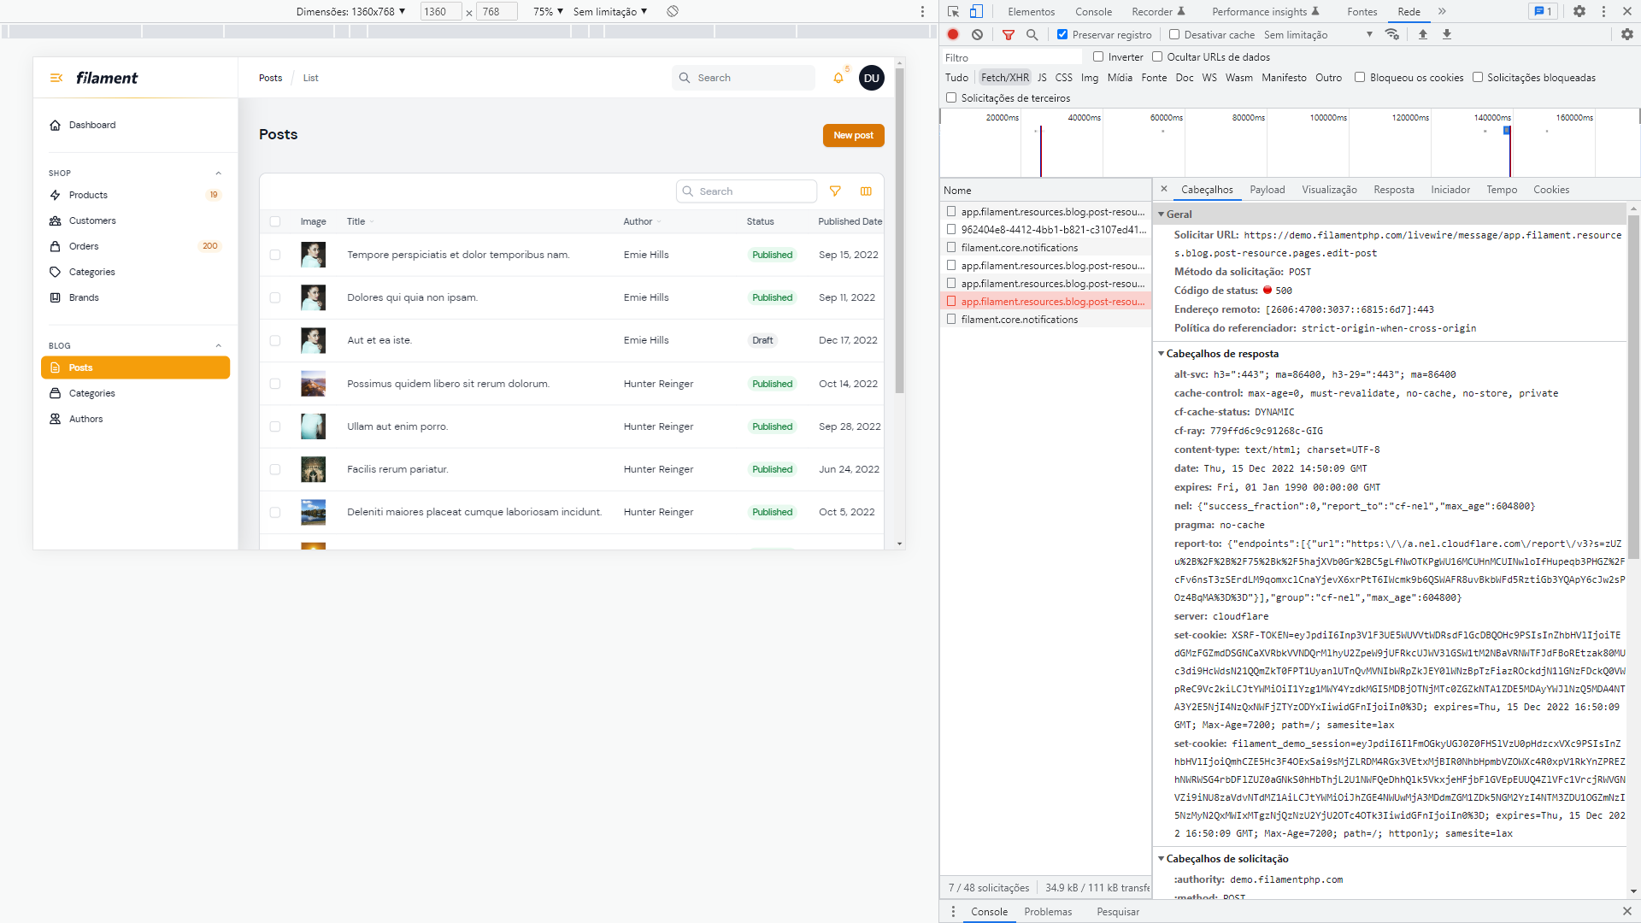Viewport: 1641px width, 923px height.
Task: Enable Solicitações de terceiros filtering
Action: pos(951,97)
